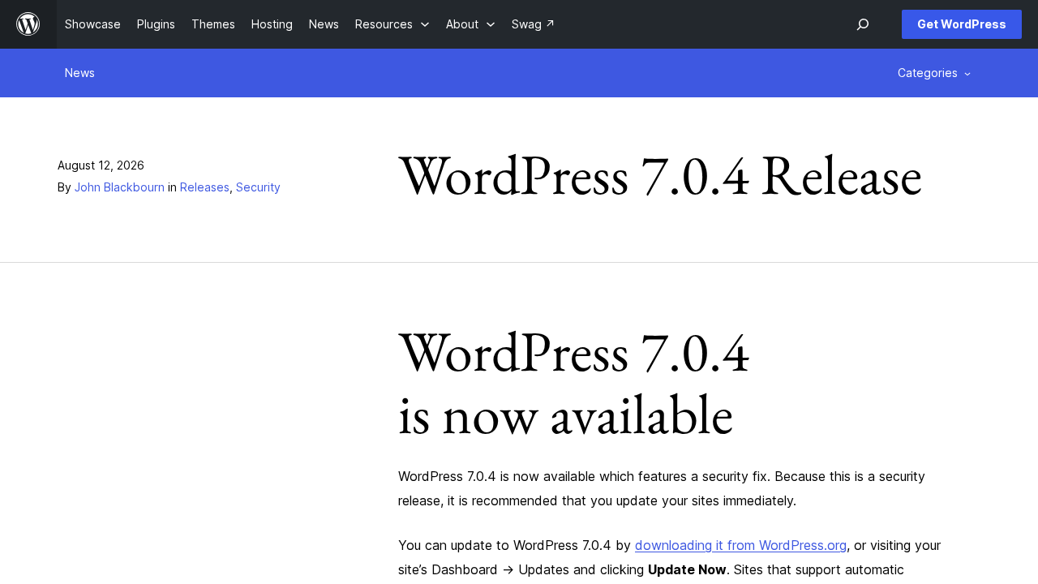
Task: Click the 'WordPress 7.0.4 is now available' heading
Action: click(x=574, y=384)
